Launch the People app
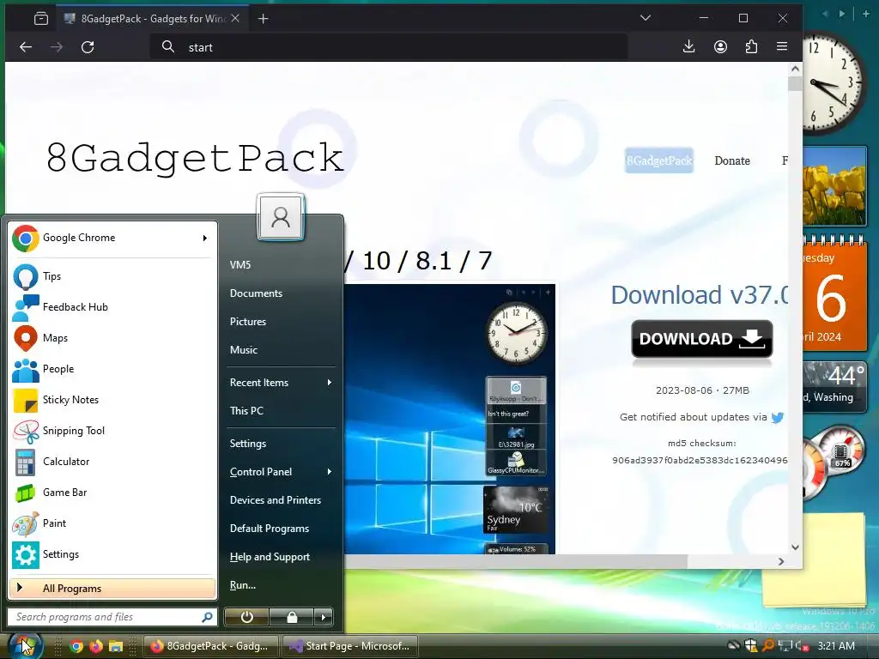879x659 pixels. coord(112,369)
